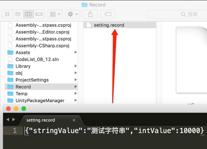Select the Library folder

(23, 66)
